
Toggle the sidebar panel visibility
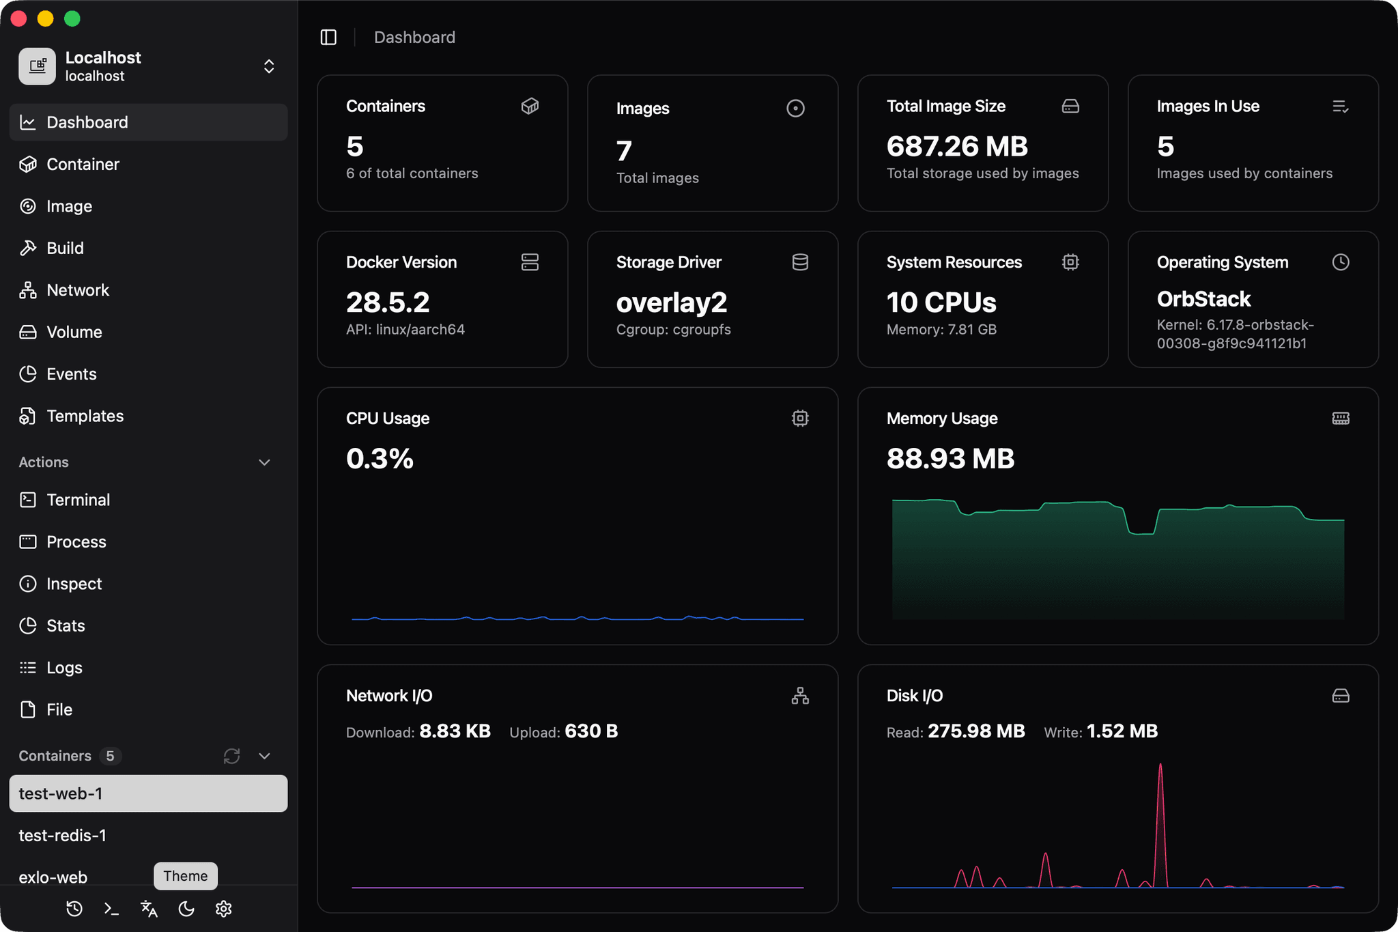[328, 37]
